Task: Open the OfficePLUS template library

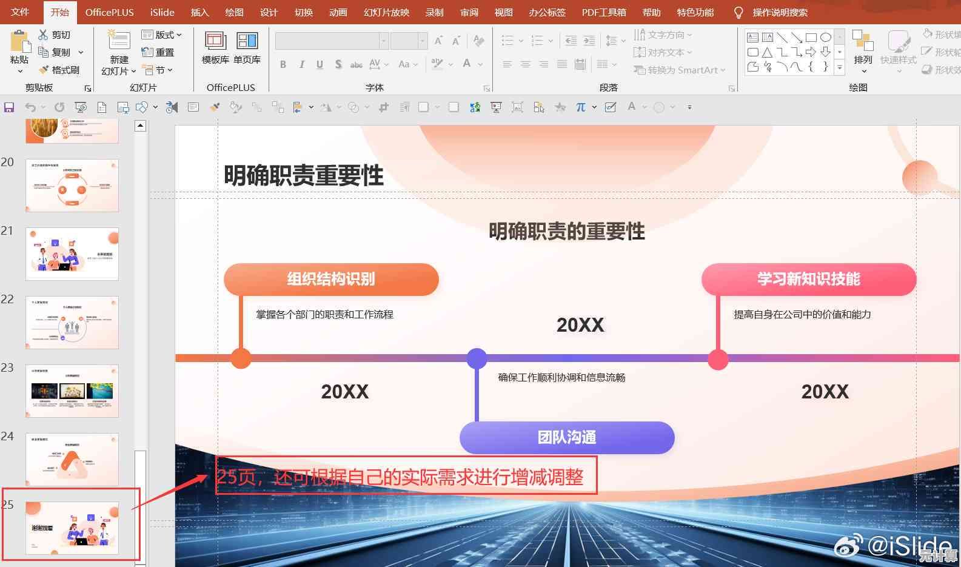Action: (x=215, y=47)
